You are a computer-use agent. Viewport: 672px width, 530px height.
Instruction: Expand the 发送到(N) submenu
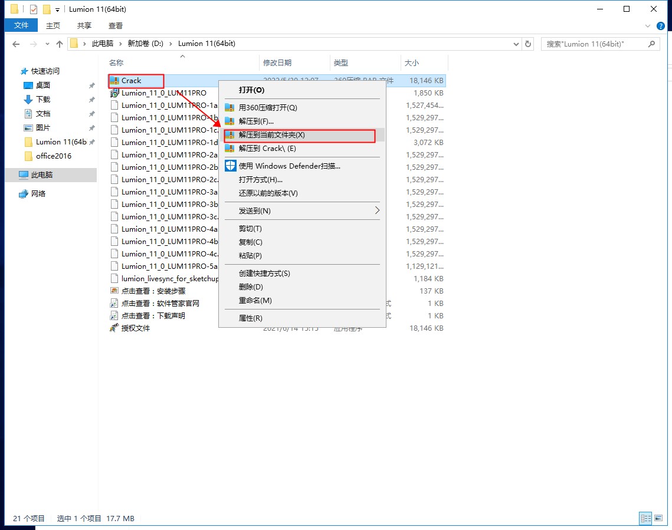(x=377, y=210)
